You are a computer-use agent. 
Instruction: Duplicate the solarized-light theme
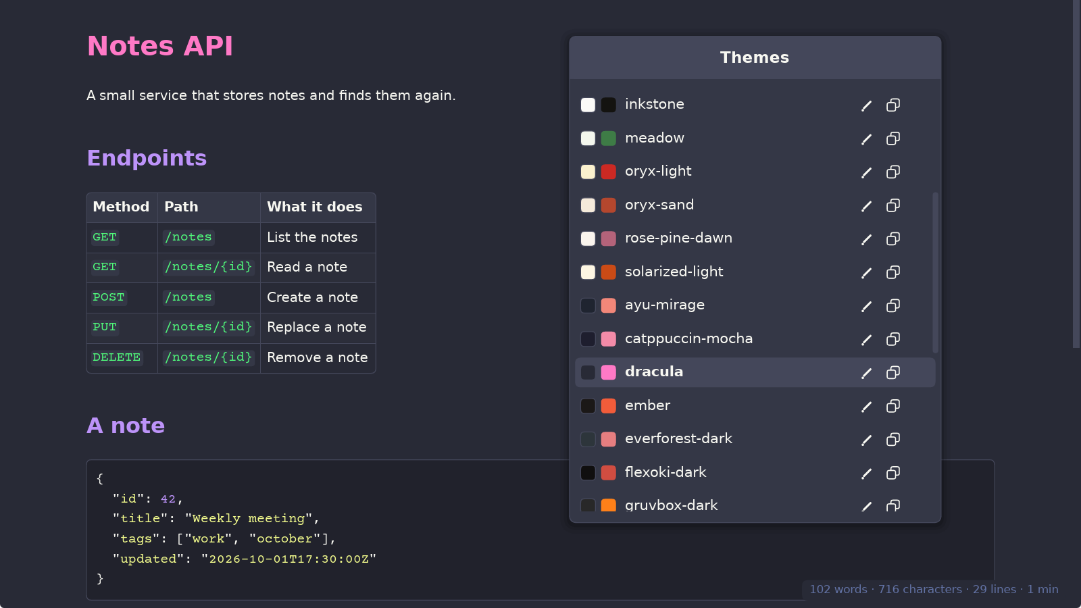coord(893,272)
